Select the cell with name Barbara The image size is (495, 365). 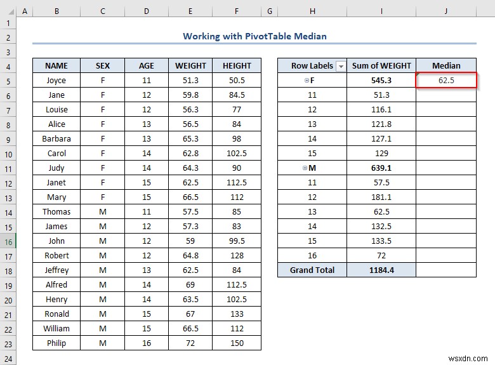56,138
